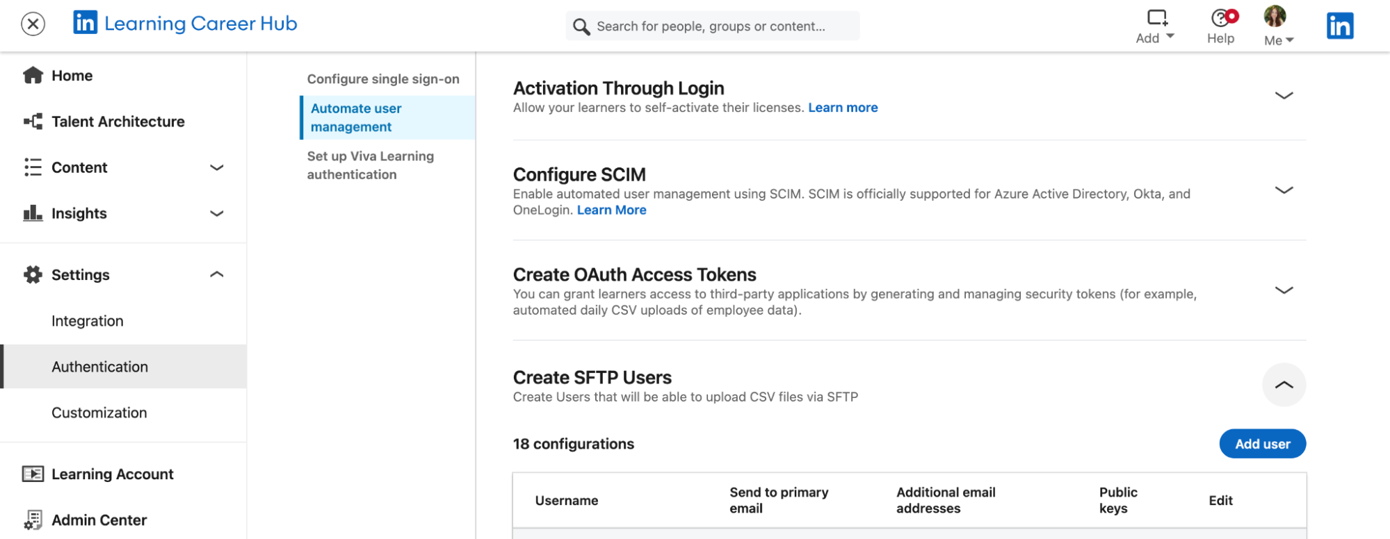Screen dimensions: 1390x539
Task: Expand the Configure SCIM section
Action: click(1284, 190)
